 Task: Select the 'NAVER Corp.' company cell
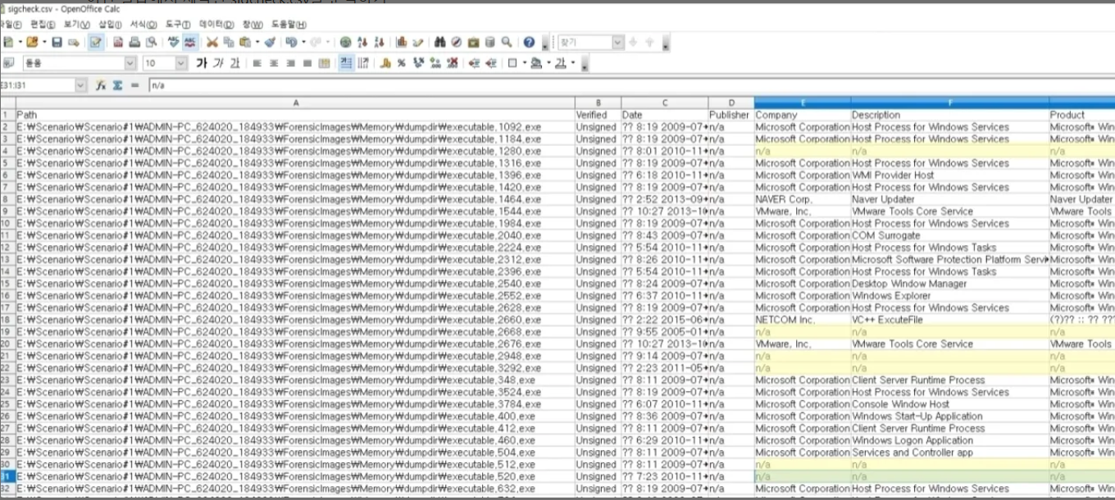click(x=802, y=199)
